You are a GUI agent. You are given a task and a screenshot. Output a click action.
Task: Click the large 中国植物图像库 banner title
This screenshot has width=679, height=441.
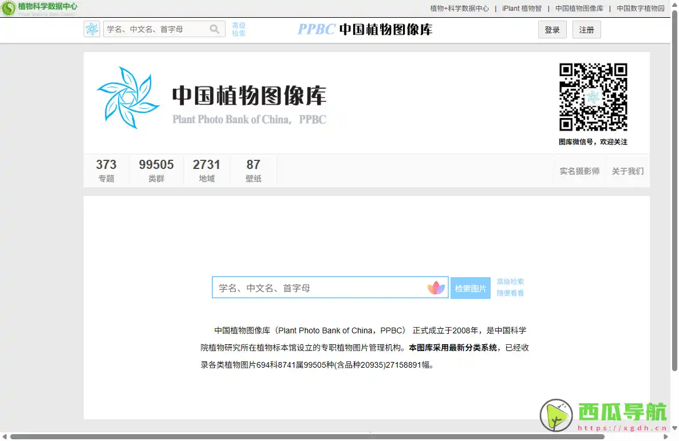coord(249,95)
